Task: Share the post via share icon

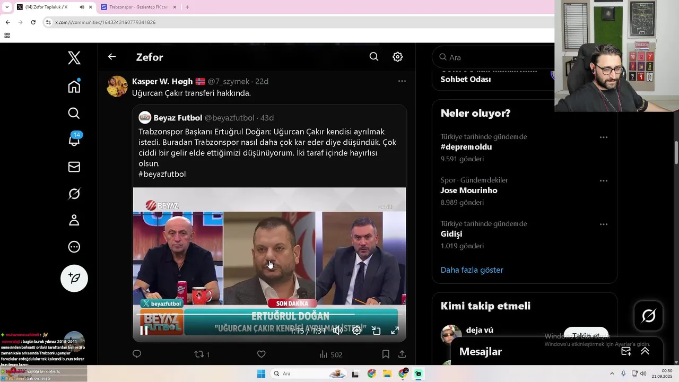Action: tap(402, 354)
